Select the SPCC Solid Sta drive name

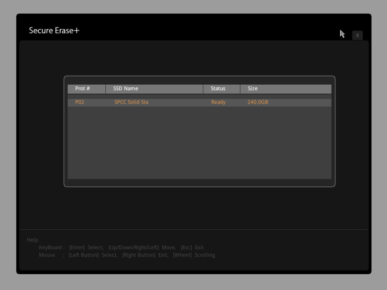click(131, 102)
